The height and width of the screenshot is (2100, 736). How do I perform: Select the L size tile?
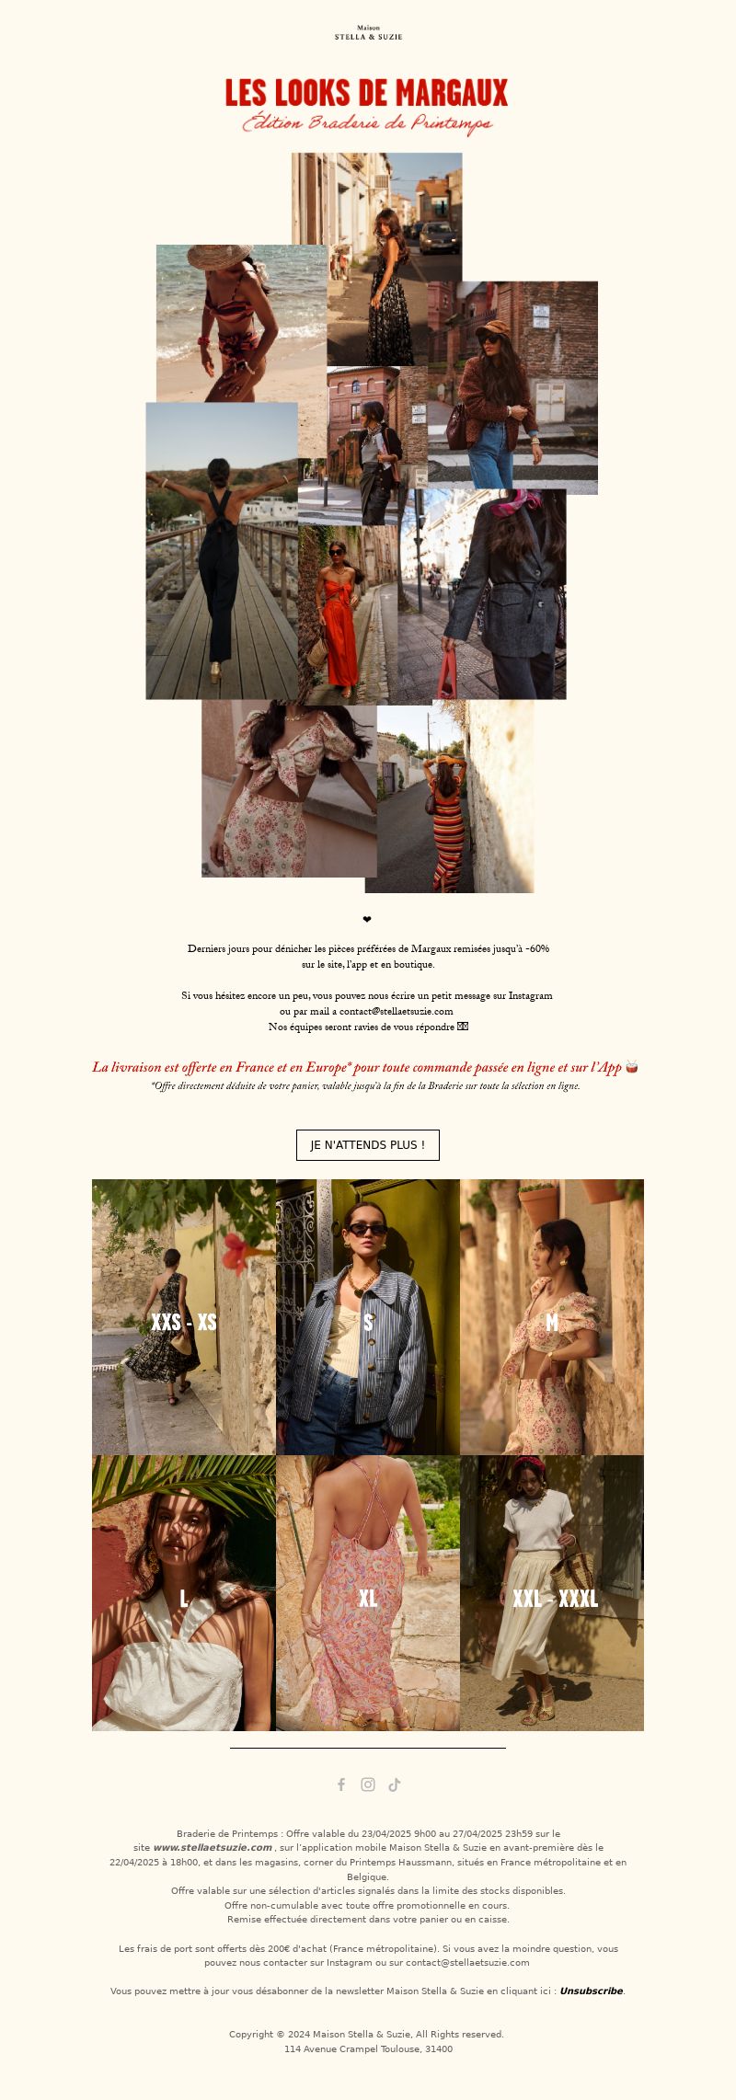pyautogui.click(x=184, y=1593)
